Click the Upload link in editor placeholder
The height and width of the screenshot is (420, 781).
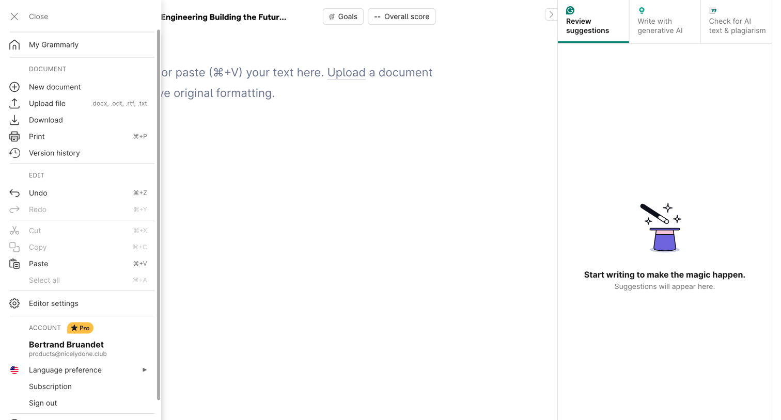pos(346,72)
